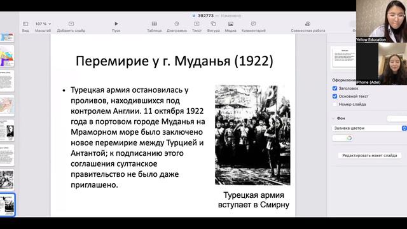Click the document title 392773 in the title bar
The height and width of the screenshot is (229, 407).
tap(205, 16)
